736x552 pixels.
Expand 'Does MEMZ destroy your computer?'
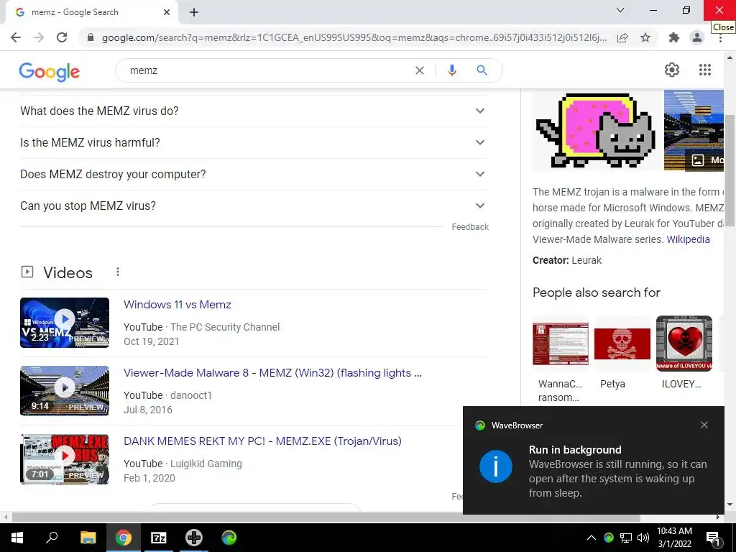(x=254, y=174)
